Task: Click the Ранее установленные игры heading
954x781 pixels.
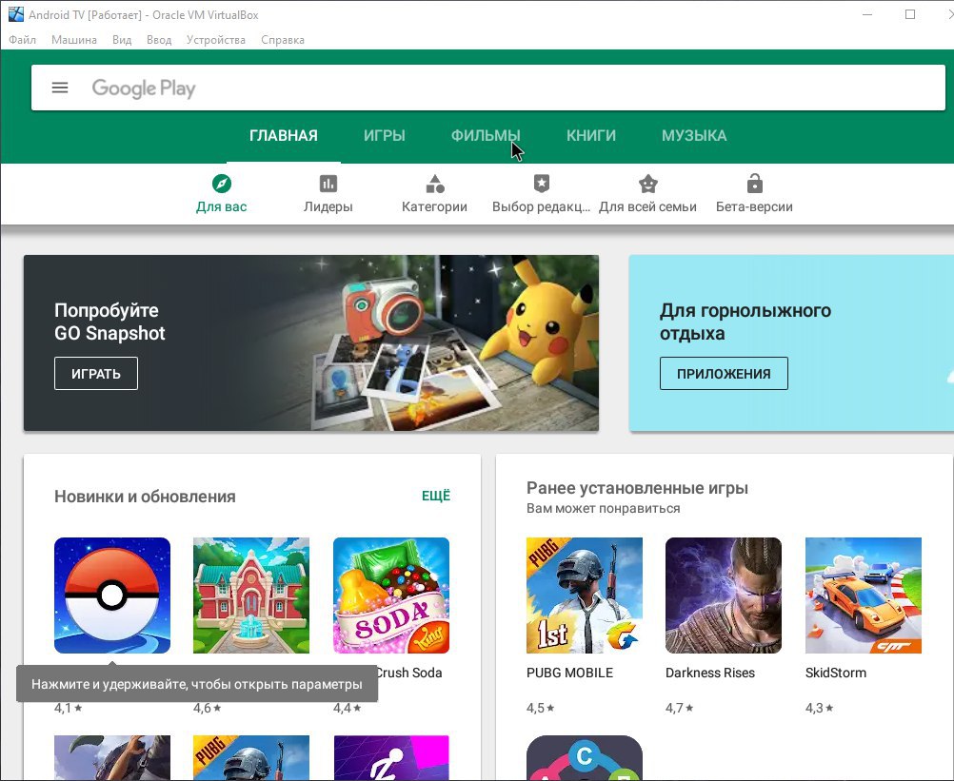Action: (637, 487)
